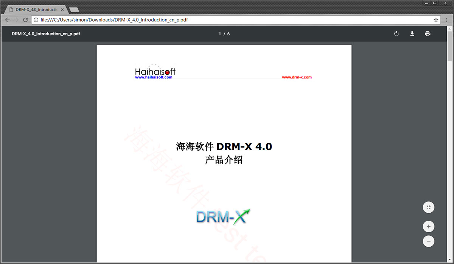Screen dimensions: 454x264
Task: Click the 海海软件 DRM-X 4.0 heading
Action: (x=224, y=146)
